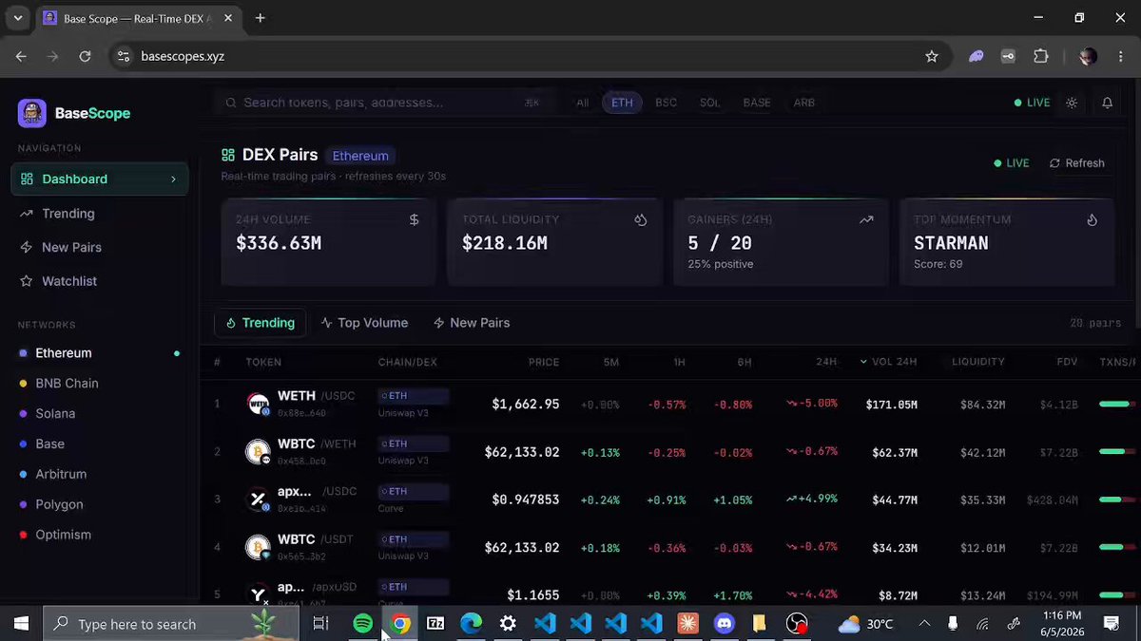
Task: Reload the basescopes.xyz page
Action: pyautogui.click(x=85, y=56)
